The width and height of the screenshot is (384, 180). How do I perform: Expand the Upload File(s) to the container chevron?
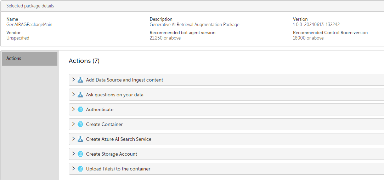coord(73,169)
